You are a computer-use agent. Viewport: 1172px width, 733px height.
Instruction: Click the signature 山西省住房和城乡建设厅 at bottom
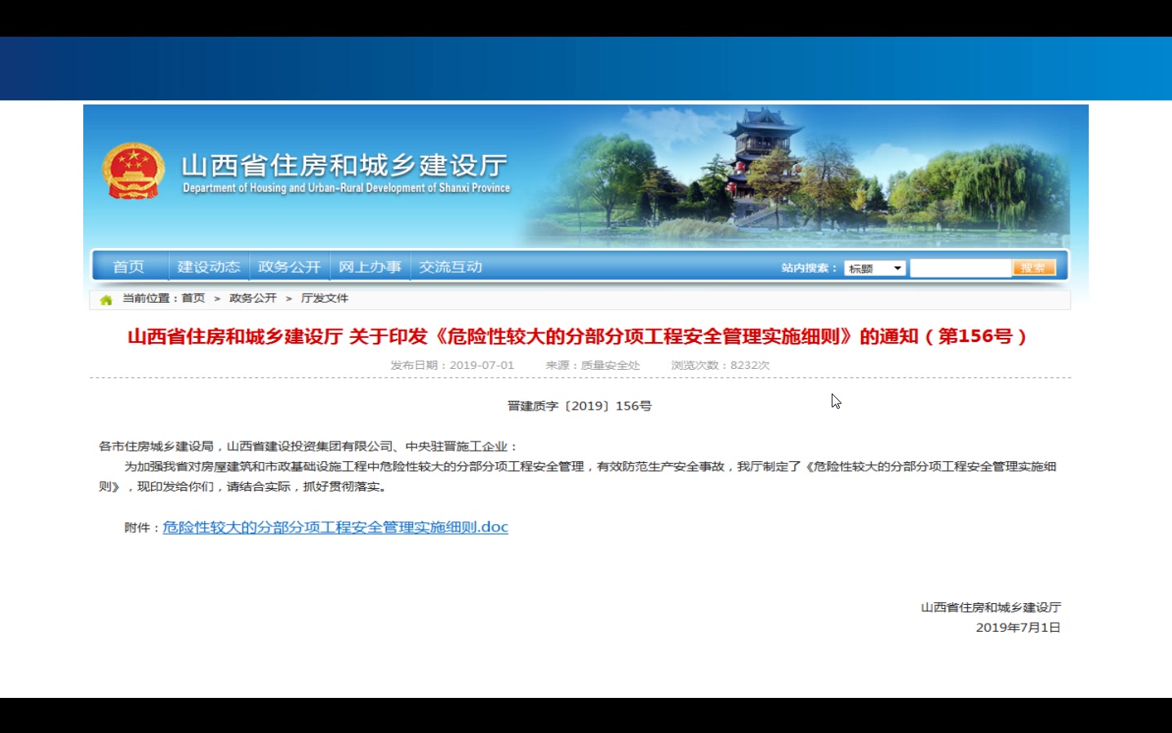point(991,607)
